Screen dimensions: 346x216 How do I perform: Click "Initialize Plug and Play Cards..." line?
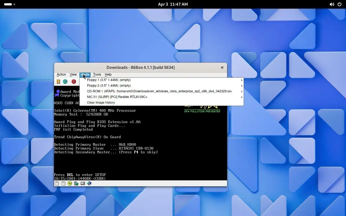click(x=89, y=126)
